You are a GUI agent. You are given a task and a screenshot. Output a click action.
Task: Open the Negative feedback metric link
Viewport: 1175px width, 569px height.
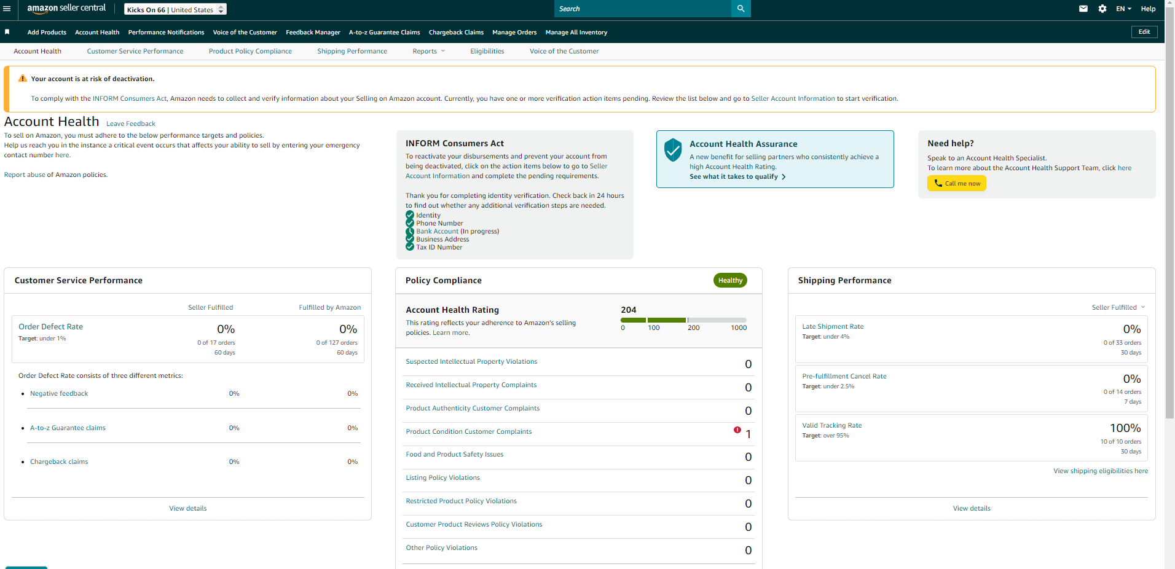point(59,393)
